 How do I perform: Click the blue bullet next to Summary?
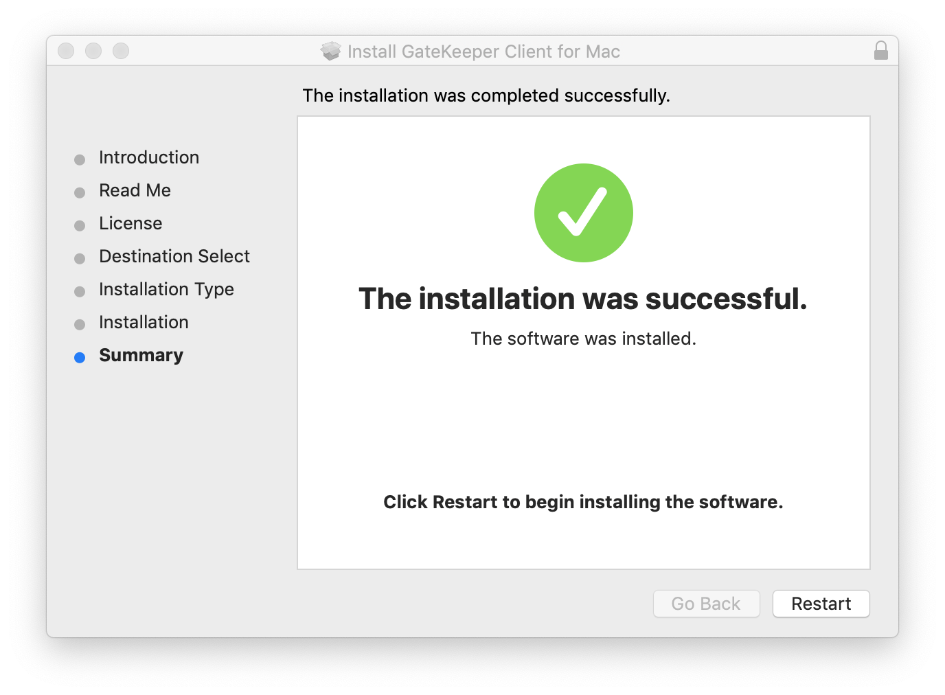tap(80, 357)
